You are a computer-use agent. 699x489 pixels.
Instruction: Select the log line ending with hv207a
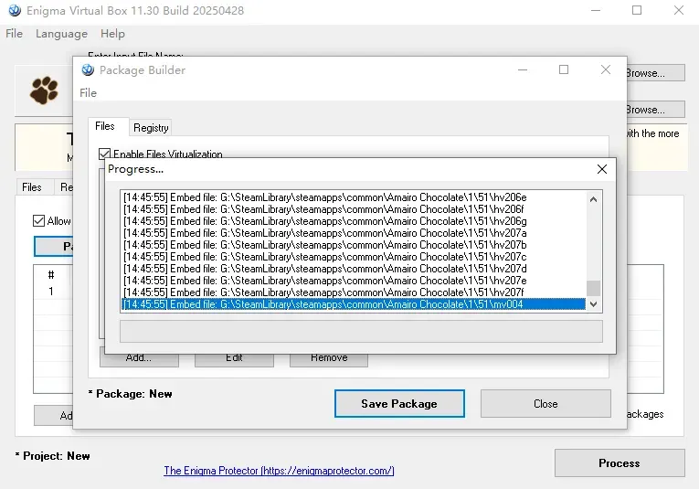pos(353,233)
